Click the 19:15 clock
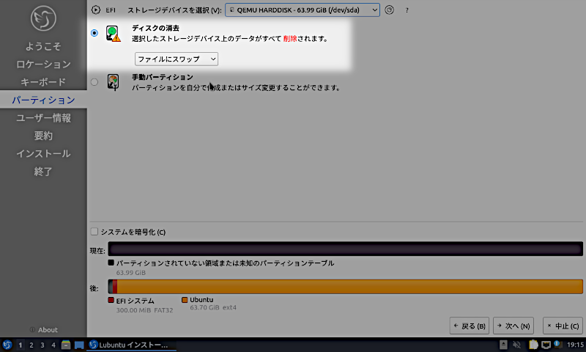Image resolution: width=586 pixels, height=352 pixels. click(x=575, y=345)
